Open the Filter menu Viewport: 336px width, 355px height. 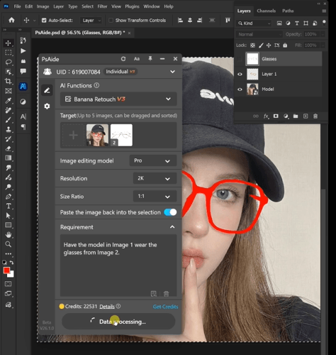click(x=102, y=6)
